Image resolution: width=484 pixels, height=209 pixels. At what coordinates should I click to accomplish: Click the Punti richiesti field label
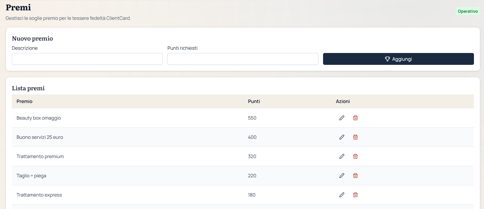coord(183,48)
